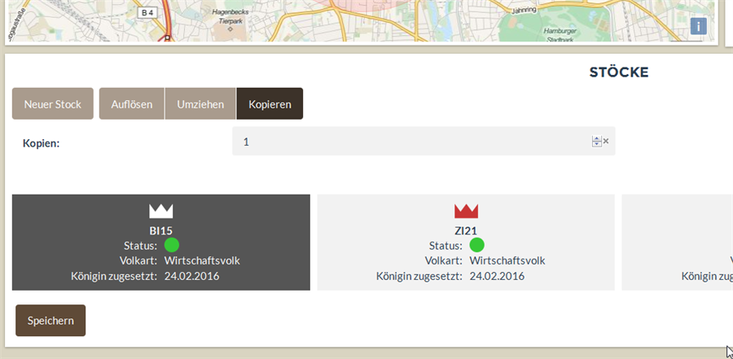Click the red crown icon of ZI21
The image size is (733, 359).
point(466,211)
